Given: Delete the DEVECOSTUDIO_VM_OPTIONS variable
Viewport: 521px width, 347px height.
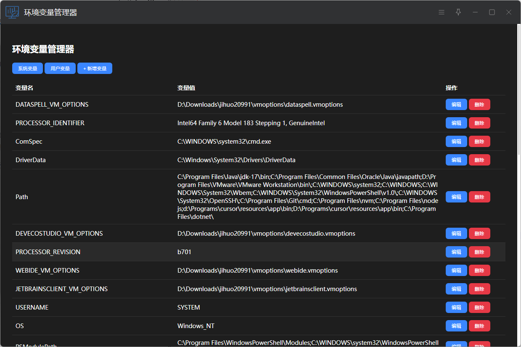Looking at the screenshot, I should [479, 234].
